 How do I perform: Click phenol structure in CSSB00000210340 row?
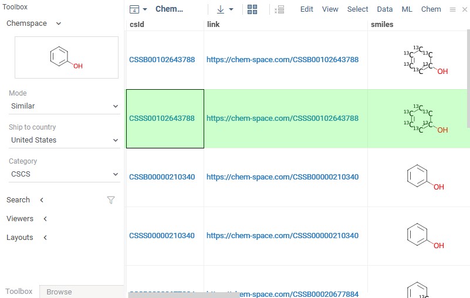pos(425,178)
